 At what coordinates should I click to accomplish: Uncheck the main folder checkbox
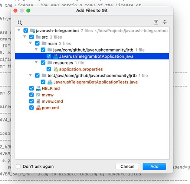pos(37,43)
